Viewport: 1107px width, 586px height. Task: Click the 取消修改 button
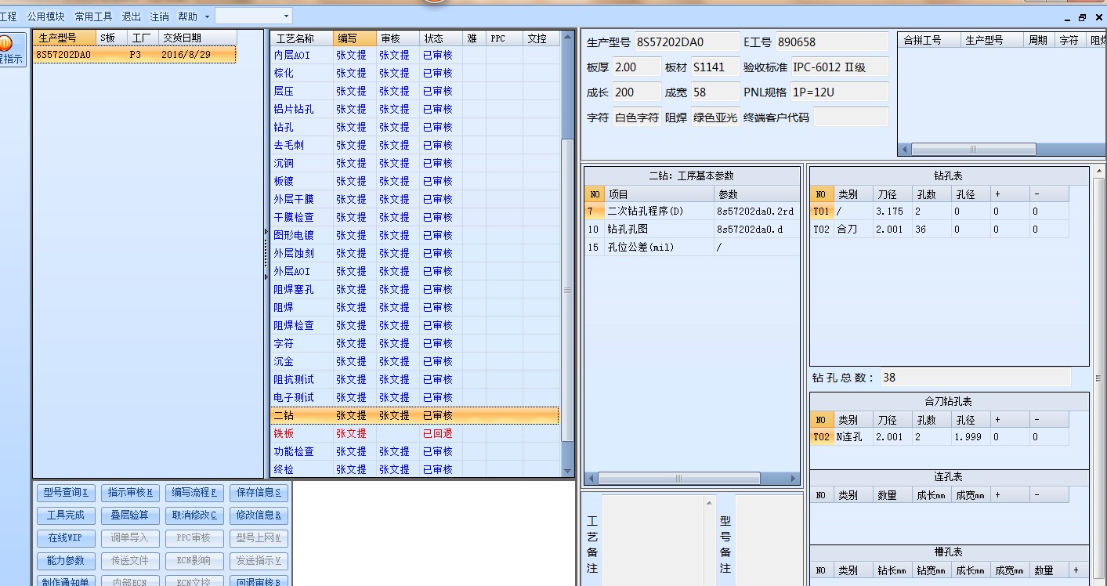point(194,515)
